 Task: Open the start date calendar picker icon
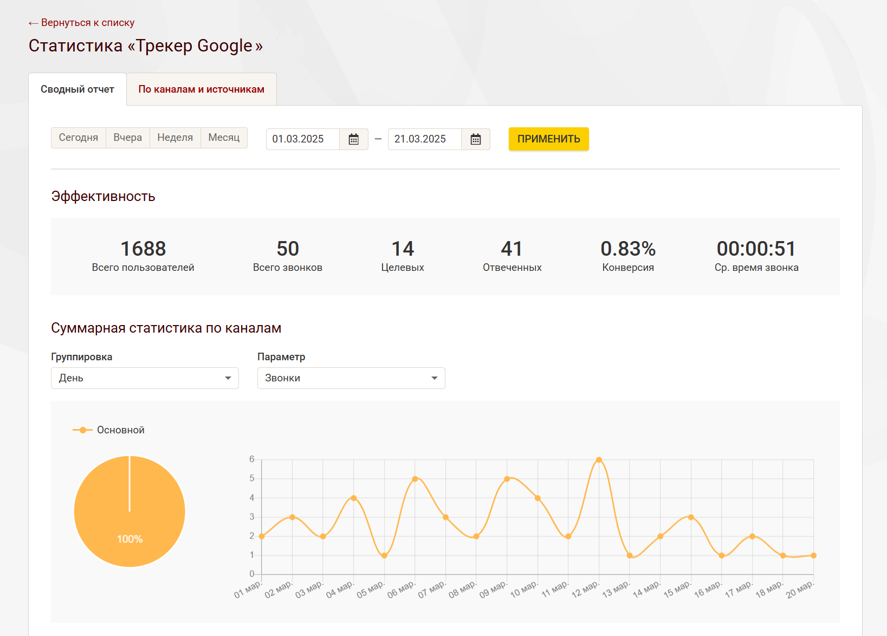[353, 139]
